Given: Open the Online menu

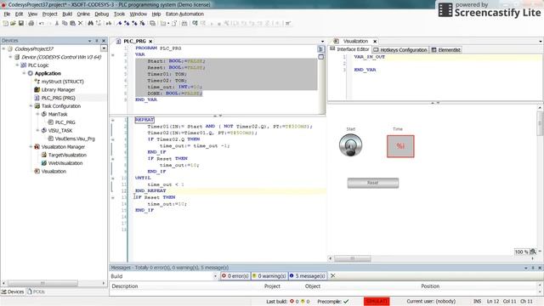Looking at the screenshot, I should 83,14.
